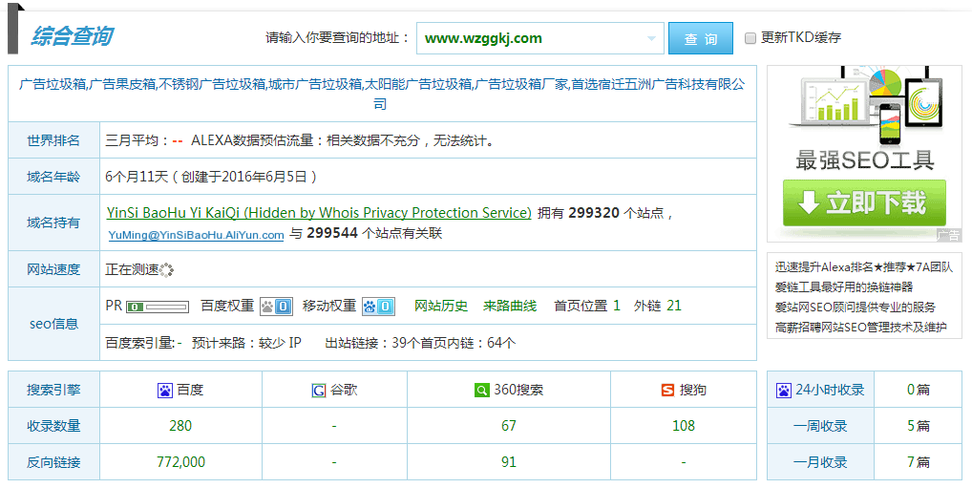Open the 来路曲线 link

click(x=510, y=307)
